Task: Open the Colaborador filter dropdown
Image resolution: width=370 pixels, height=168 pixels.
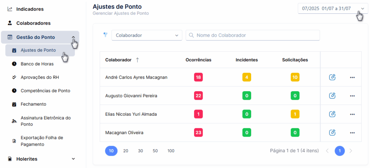Action: point(147,35)
